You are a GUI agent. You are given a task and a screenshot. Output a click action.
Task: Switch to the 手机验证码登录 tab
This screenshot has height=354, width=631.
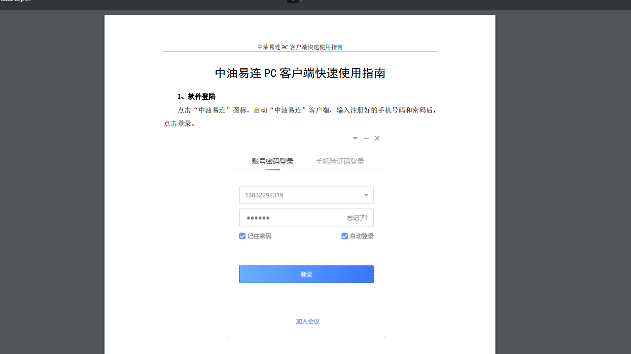pos(340,161)
